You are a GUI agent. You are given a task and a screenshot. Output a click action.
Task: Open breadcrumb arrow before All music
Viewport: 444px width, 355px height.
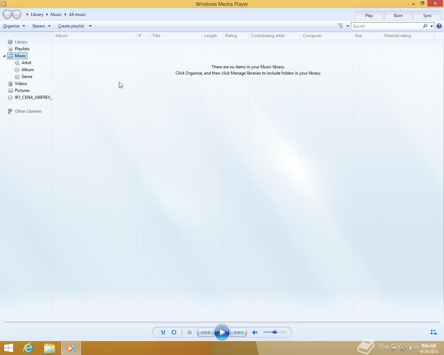(x=65, y=15)
